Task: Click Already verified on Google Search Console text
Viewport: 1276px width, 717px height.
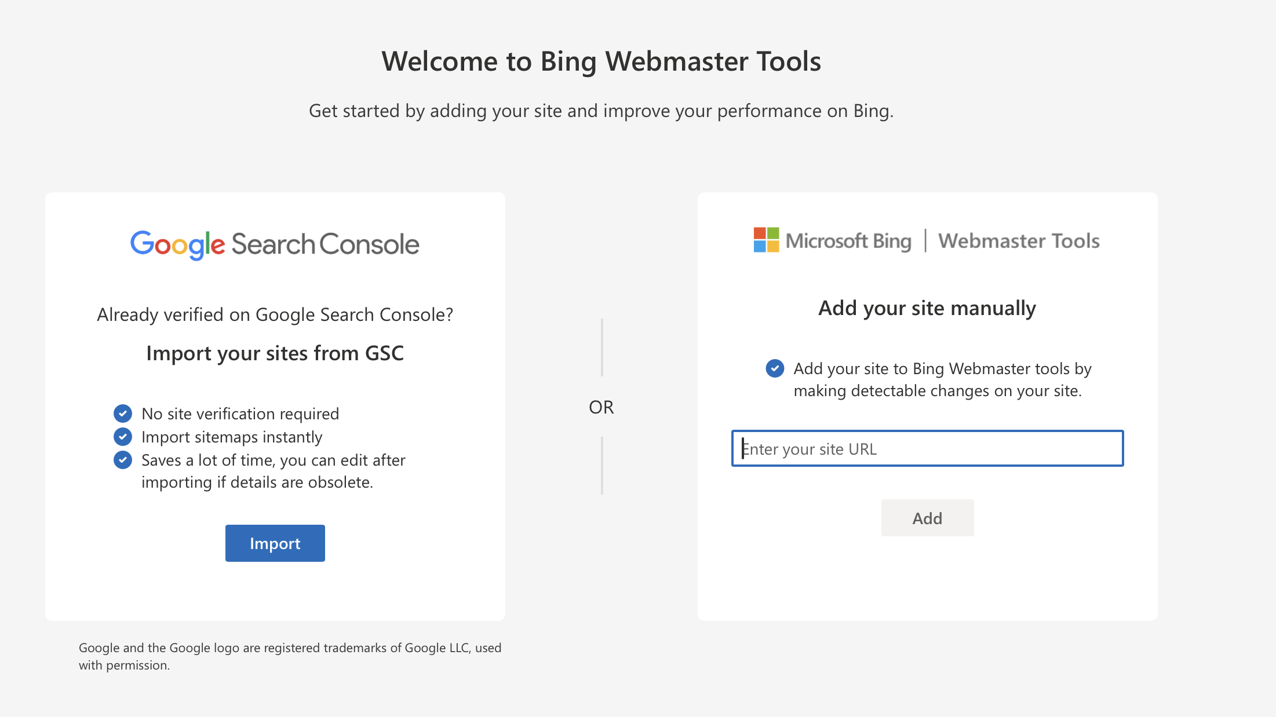Action: coord(275,314)
